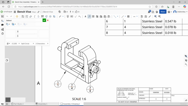
Task: Click the Onshape logo
Action: coord(6,12)
